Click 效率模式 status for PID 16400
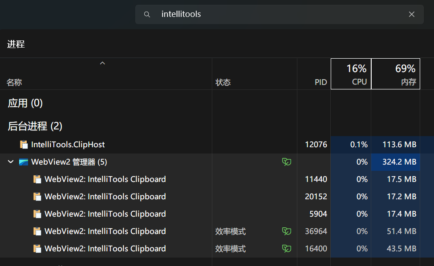This screenshot has width=434, height=266. [230, 249]
